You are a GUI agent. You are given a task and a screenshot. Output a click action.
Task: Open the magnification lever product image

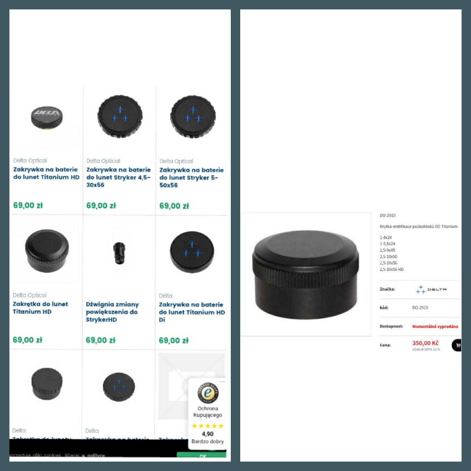(x=119, y=253)
